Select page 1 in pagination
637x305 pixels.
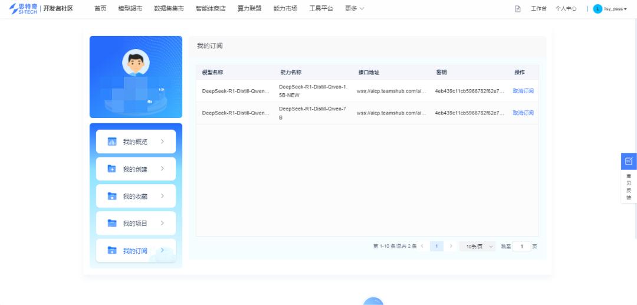[436, 246]
